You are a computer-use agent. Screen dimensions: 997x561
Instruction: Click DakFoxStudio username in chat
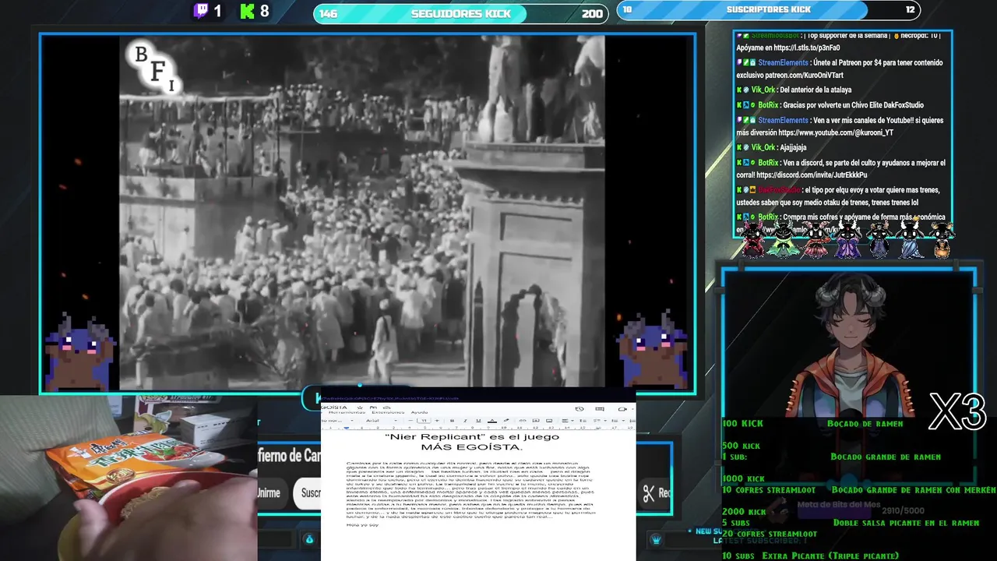click(x=779, y=190)
